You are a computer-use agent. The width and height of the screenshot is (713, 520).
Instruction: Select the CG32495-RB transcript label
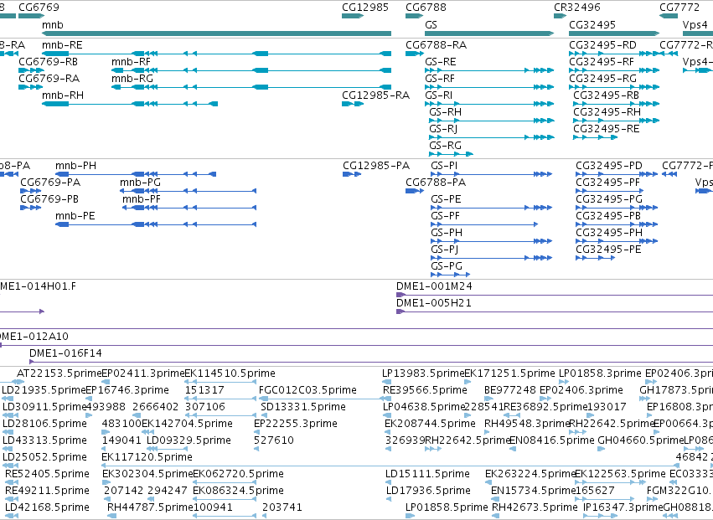[606, 95]
